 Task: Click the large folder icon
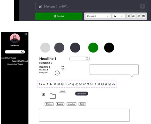(53, 96)
